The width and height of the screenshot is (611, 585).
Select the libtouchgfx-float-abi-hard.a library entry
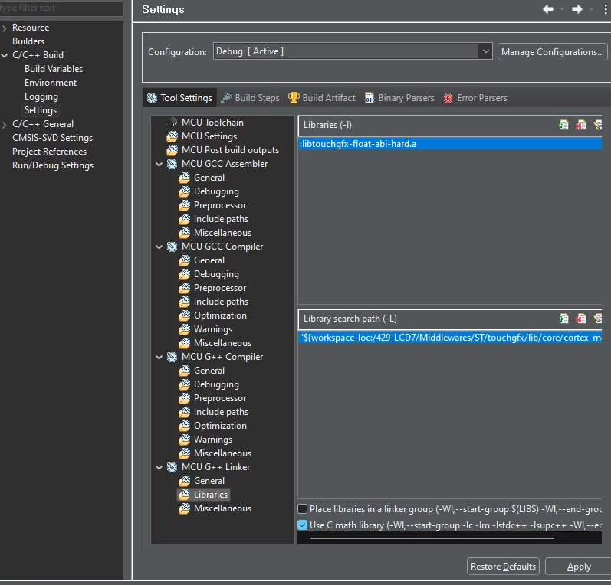pyautogui.click(x=450, y=144)
